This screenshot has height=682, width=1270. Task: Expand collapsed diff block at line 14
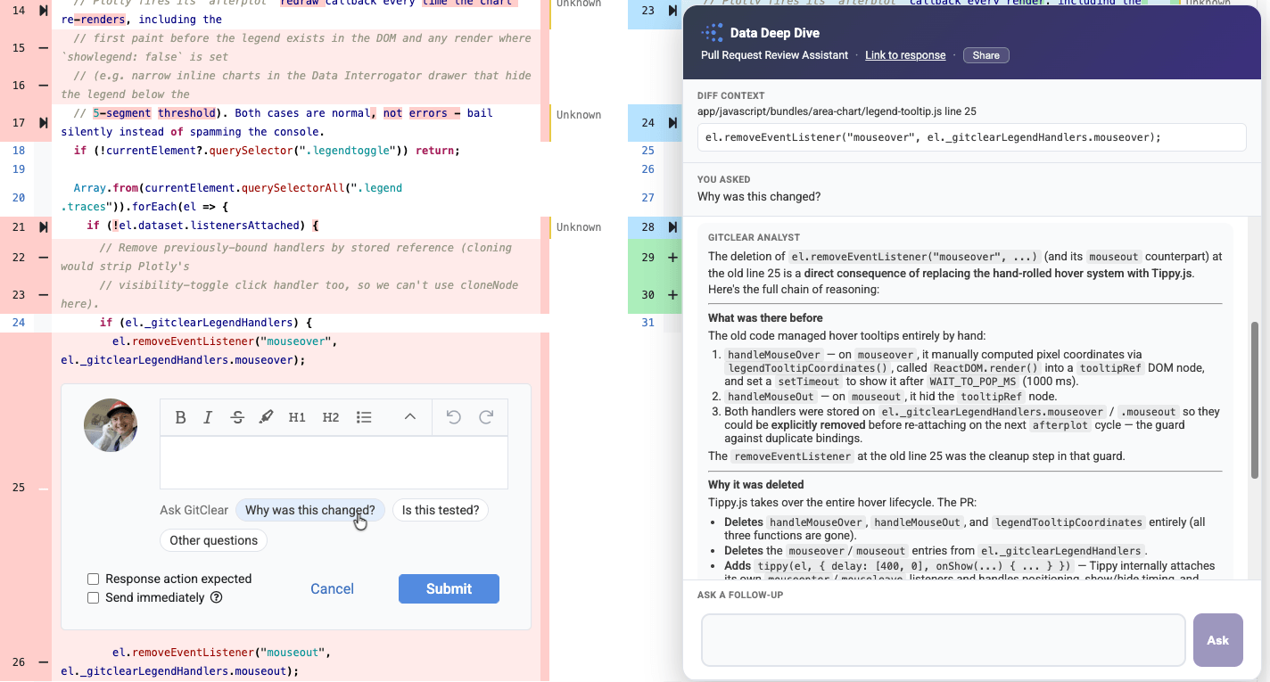[43, 11]
